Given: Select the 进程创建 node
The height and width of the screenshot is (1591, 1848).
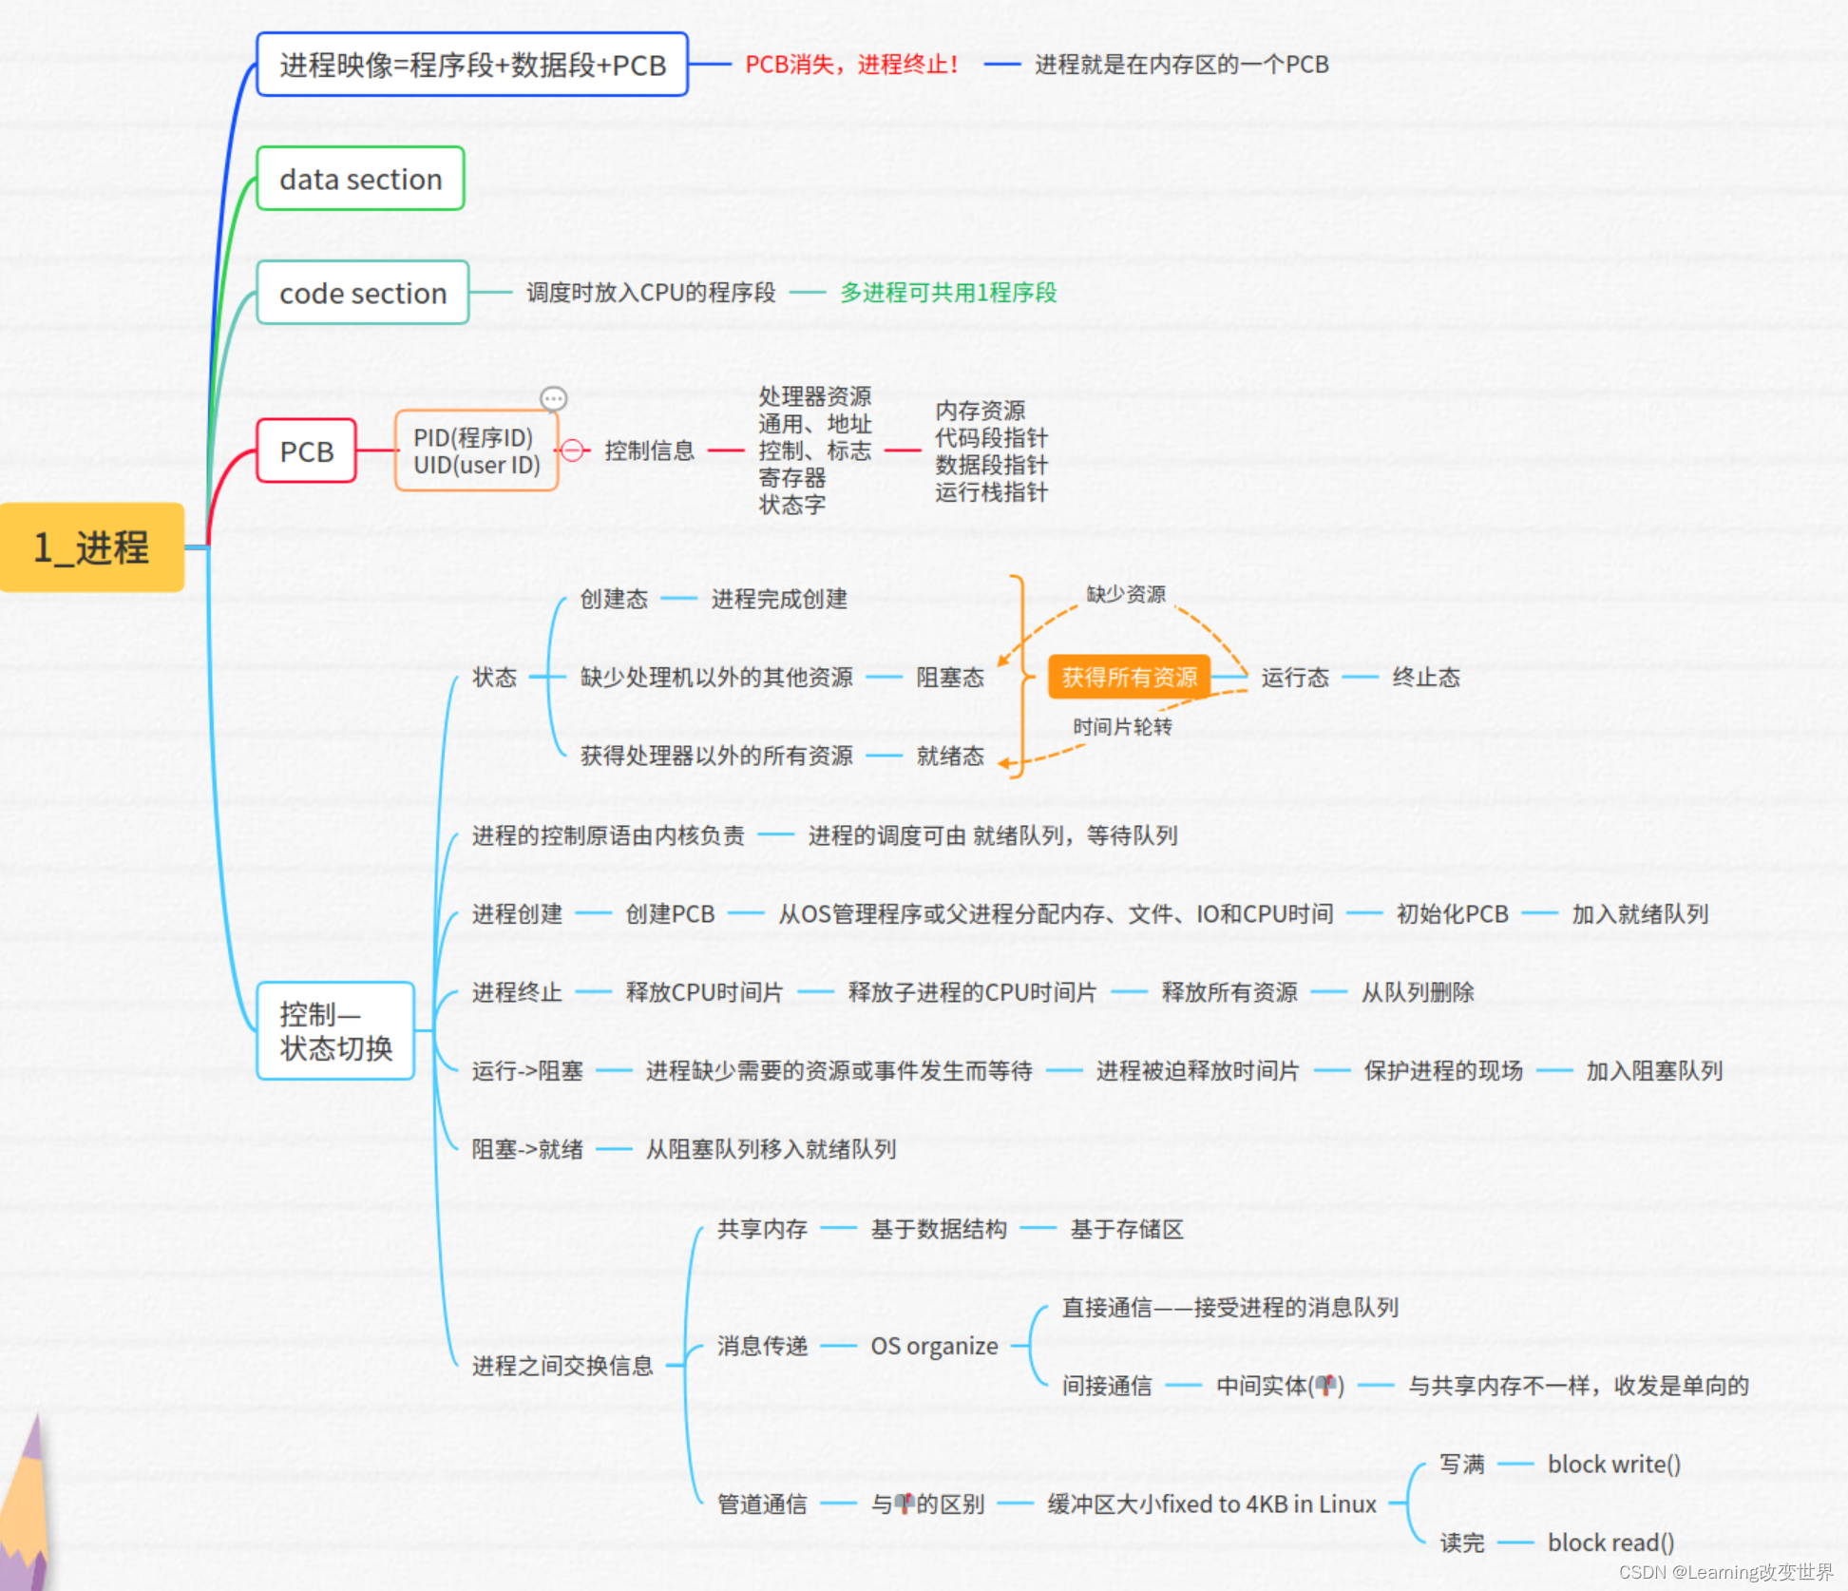Looking at the screenshot, I should 517,913.
